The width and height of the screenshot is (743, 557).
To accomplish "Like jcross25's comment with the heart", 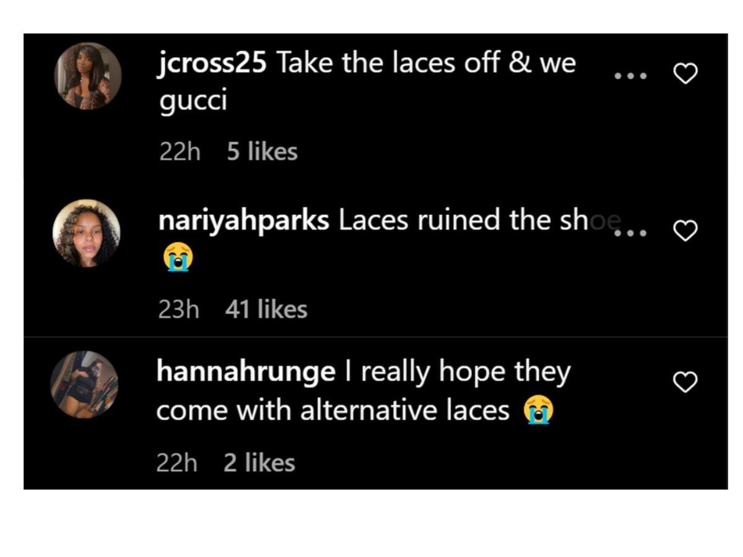I will tap(685, 74).
